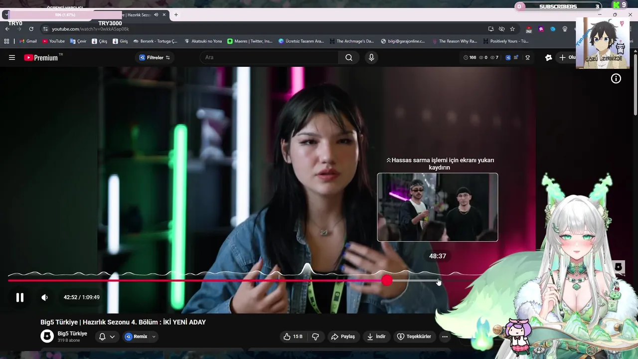638x359 pixels.
Task: Open the blue round extension icon
Action: pyautogui.click(x=553, y=29)
